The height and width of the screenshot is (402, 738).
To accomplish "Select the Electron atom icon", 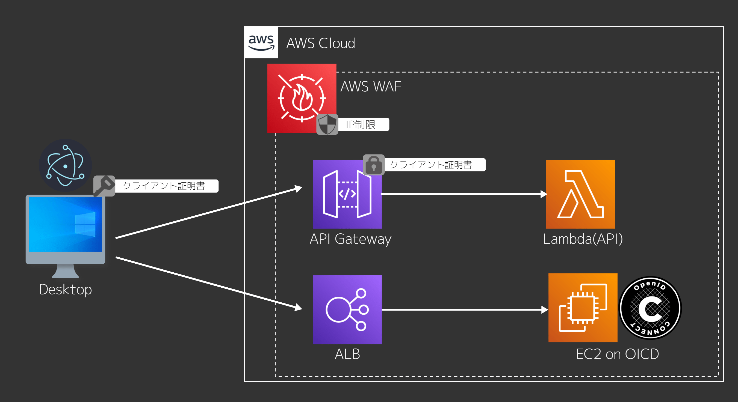I will coord(65,165).
